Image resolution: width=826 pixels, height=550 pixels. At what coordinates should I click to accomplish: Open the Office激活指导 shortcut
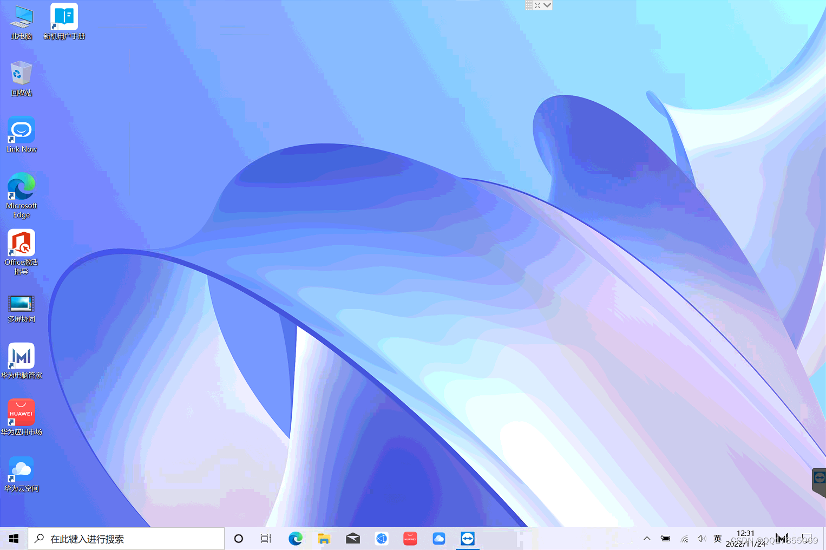[x=21, y=252]
